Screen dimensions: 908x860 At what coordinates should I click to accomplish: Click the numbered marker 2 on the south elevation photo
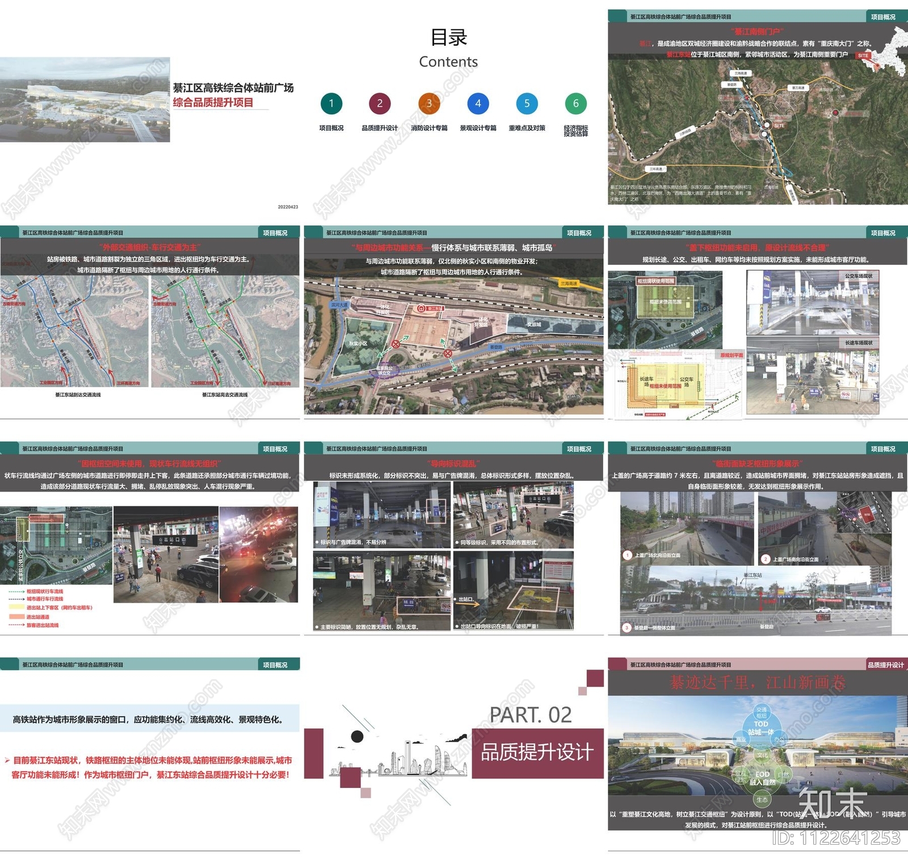coord(765,559)
